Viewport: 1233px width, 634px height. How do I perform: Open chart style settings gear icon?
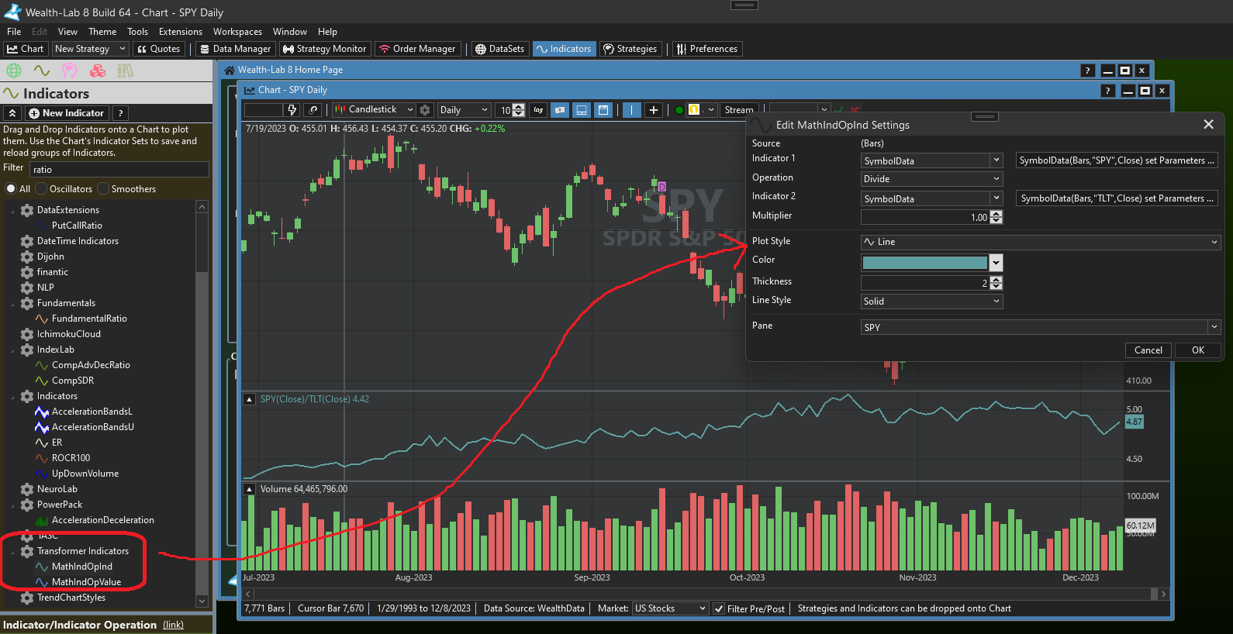tap(424, 110)
